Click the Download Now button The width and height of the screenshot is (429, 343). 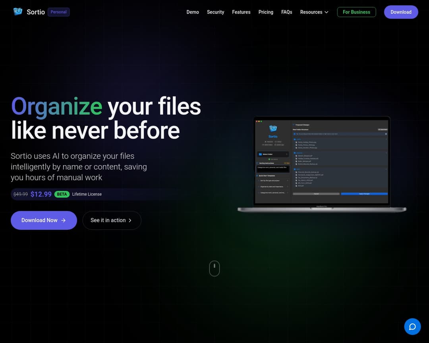coord(44,220)
